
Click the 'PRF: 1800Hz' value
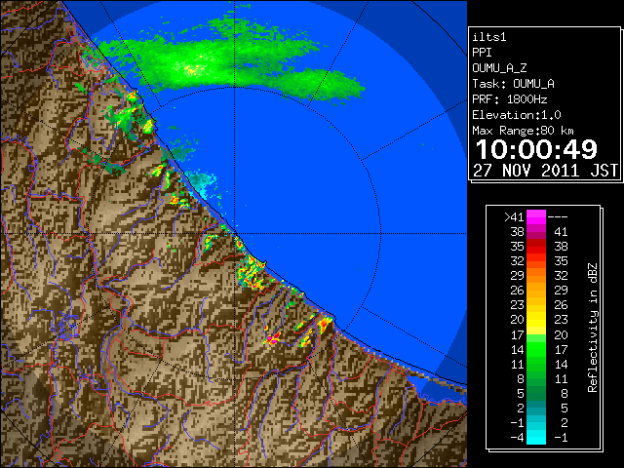point(509,99)
